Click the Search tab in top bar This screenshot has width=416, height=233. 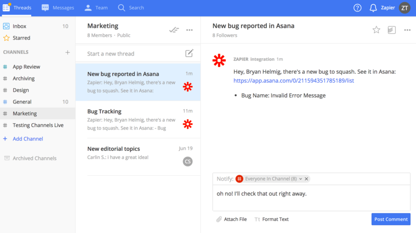click(131, 8)
